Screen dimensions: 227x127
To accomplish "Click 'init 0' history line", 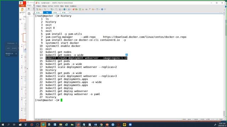I will 50,28.
